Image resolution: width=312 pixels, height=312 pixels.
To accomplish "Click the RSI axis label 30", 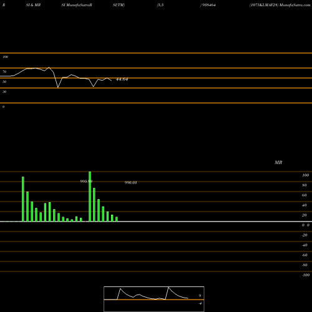I will click(4, 92).
